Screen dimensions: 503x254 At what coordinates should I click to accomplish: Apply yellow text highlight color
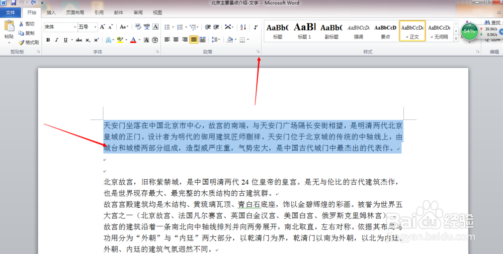click(120, 40)
